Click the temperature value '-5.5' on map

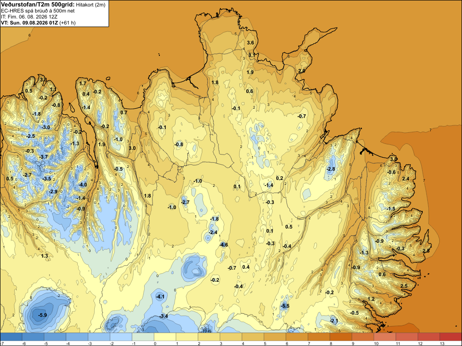coord(285,306)
